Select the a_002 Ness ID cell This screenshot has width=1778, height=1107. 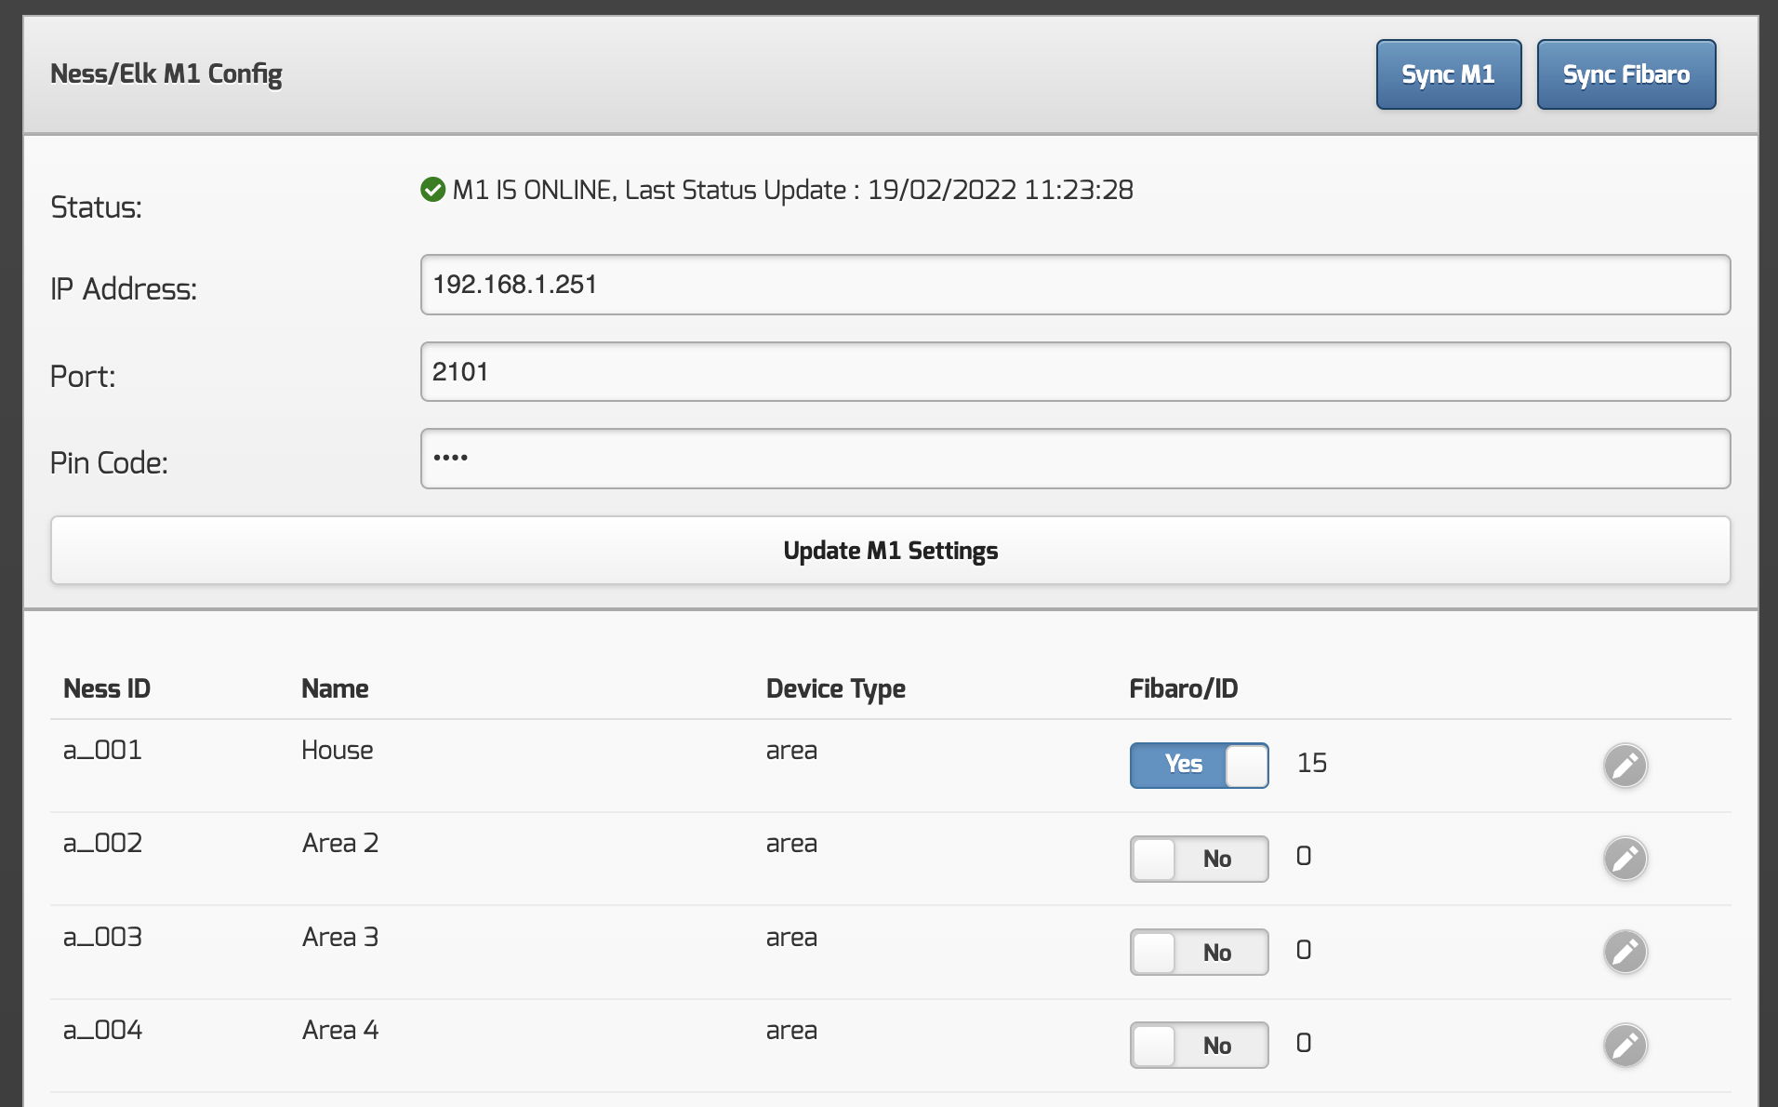pos(102,843)
